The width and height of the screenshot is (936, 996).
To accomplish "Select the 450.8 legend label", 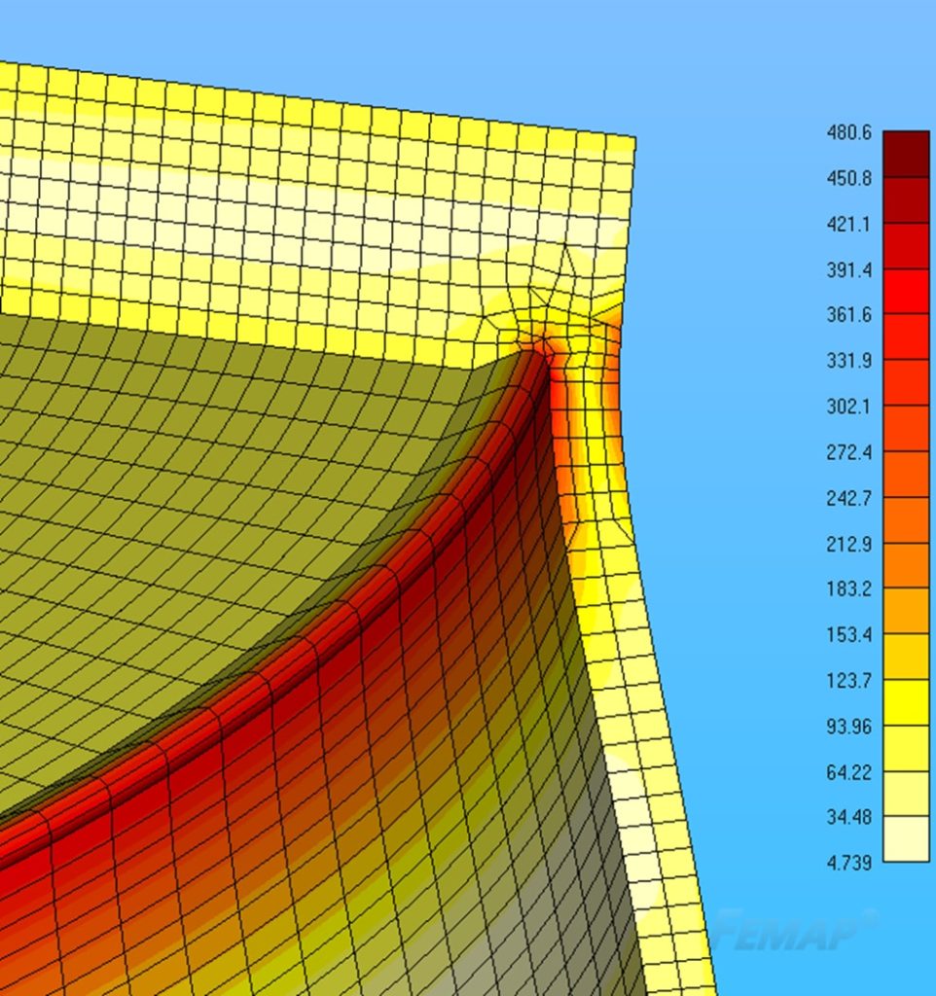I will (849, 179).
